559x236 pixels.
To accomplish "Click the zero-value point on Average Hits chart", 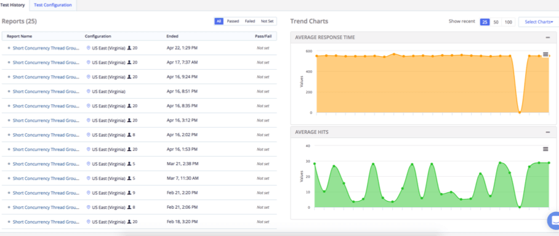I will coord(520,207).
